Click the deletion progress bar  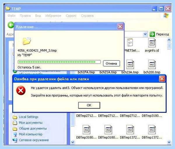coord(59,62)
